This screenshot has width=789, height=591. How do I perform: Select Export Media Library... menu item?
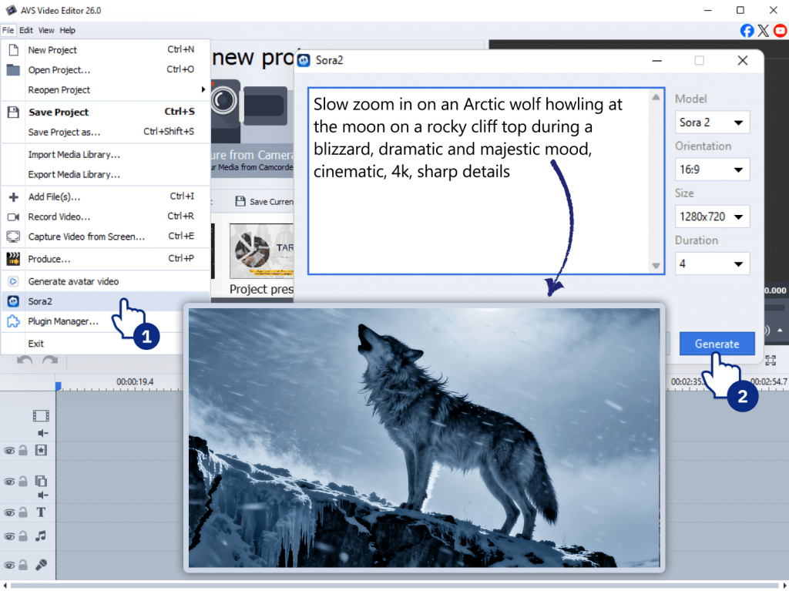pos(106,174)
